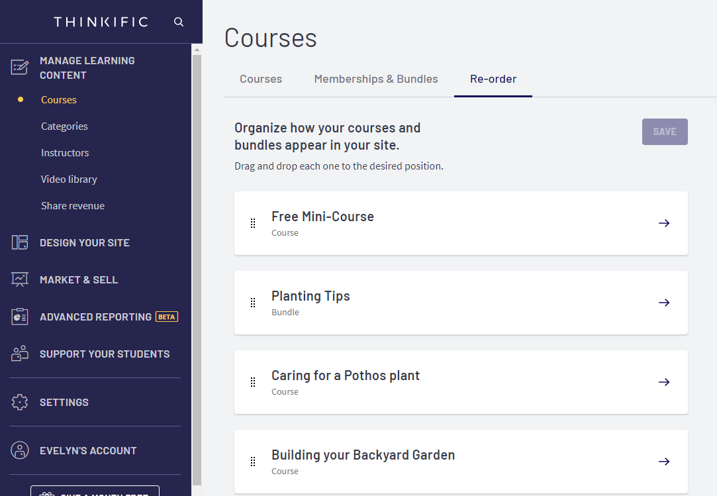The image size is (717, 496).
Task: Click the Free Mini-Course title
Action: pyautogui.click(x=323, y=217)
